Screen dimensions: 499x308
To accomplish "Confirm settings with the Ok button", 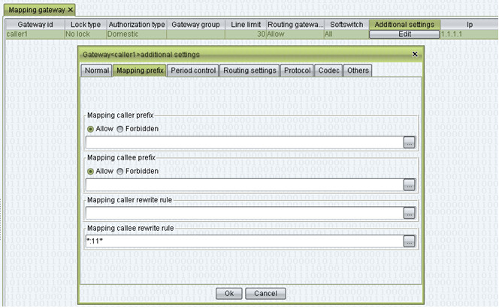I will point(228,294).
